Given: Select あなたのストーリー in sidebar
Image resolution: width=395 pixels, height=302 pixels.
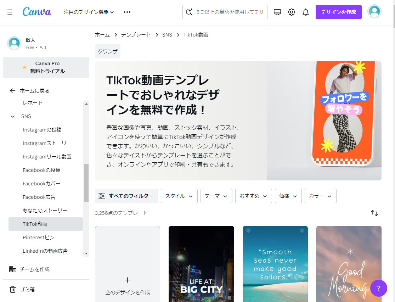Looking at the screenshot, I should pos(46,211).
